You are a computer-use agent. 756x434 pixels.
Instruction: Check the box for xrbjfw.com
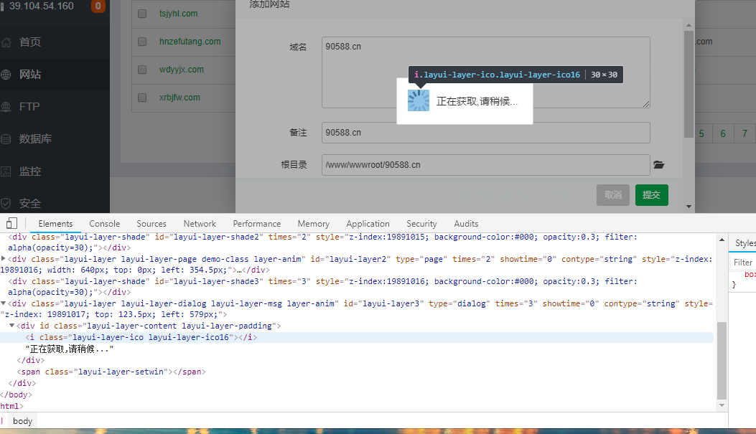click(x=142, y=98)
